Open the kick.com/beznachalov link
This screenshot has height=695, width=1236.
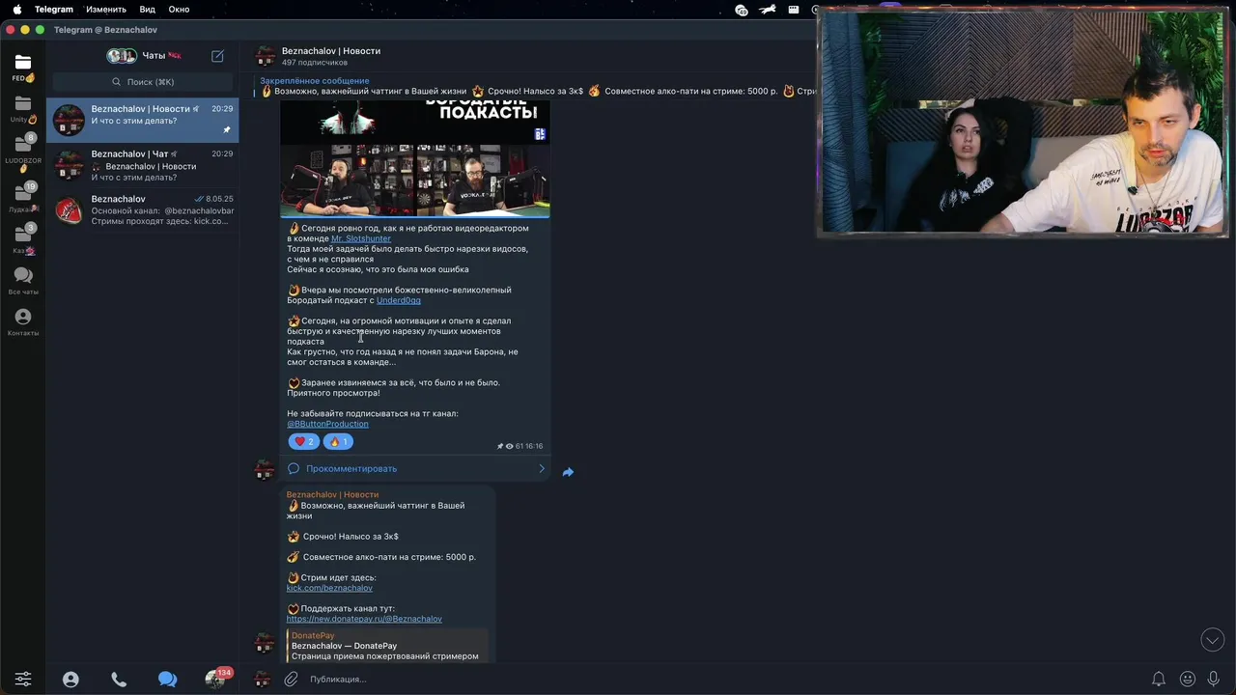[x=329, y=588]
